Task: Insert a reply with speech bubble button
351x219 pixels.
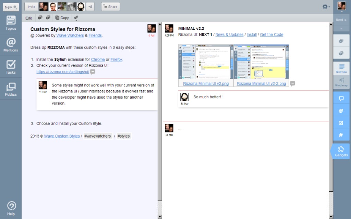Action: [341, 98]
